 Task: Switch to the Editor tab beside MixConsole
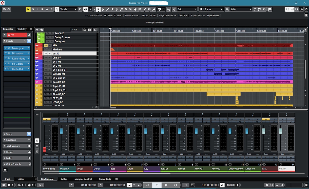click(64, 179)
